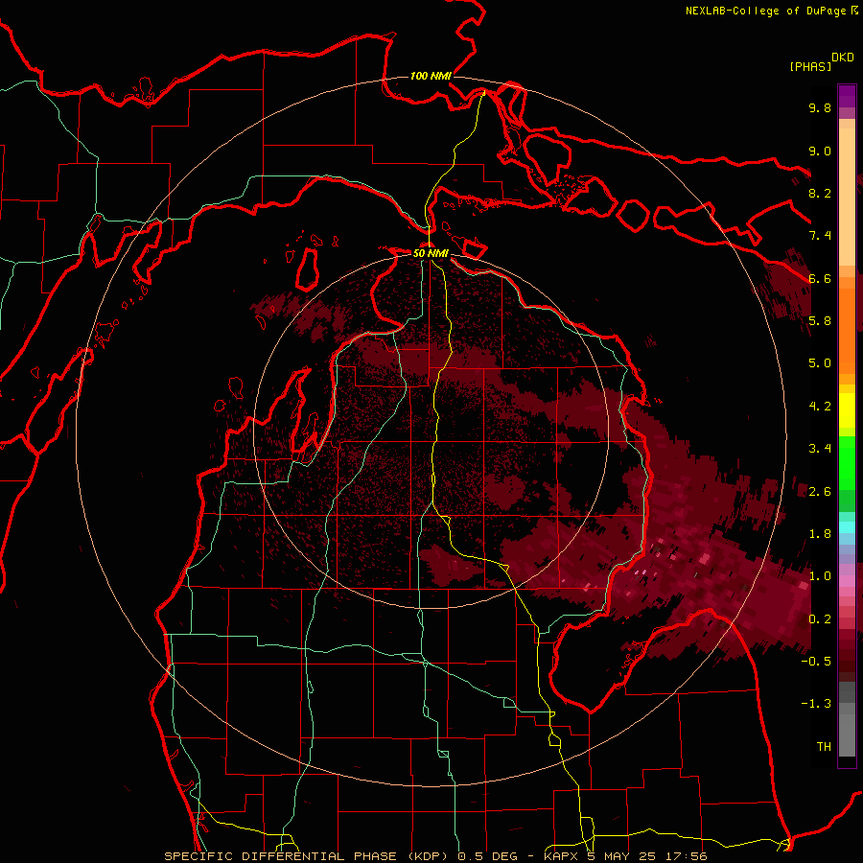
Task: Click the 5.8 value on color scale
Action: click(820, 321)
